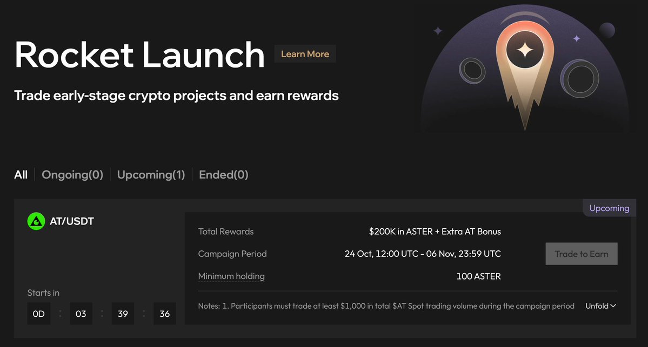The height and width of the screenshot is (347, 648).
Task: Show the Ended(0) campaigns tab
Action: 224,175
